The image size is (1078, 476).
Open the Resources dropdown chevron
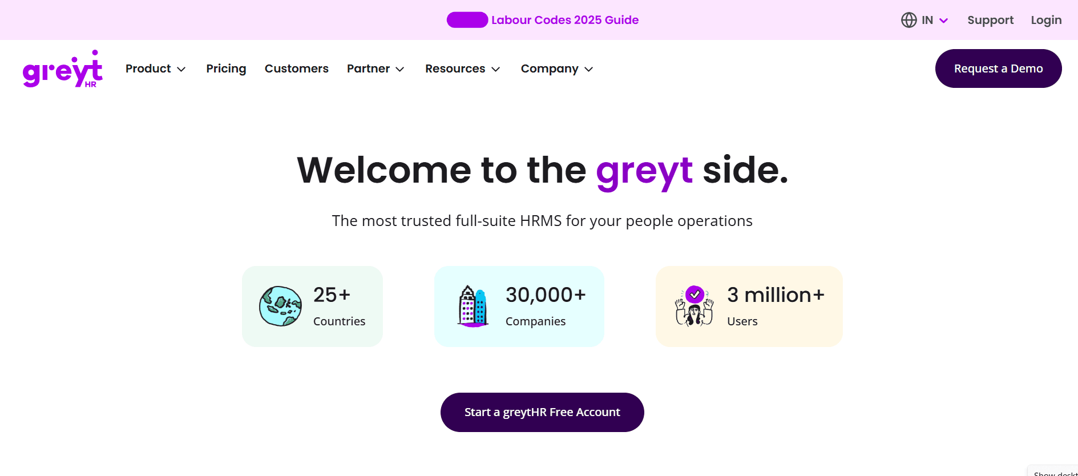coord(496,69)
